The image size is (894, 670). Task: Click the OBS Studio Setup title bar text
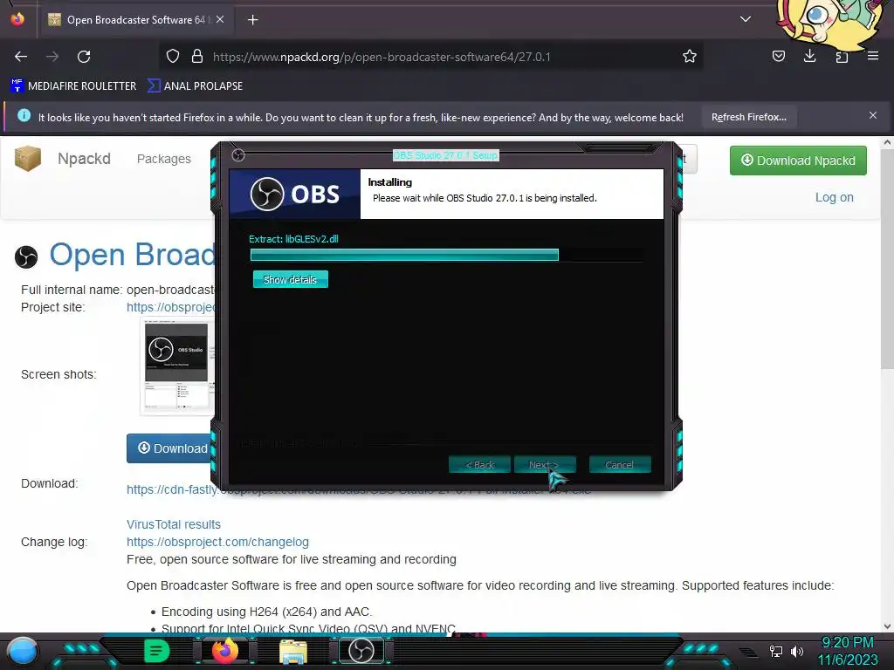(446, 155)
